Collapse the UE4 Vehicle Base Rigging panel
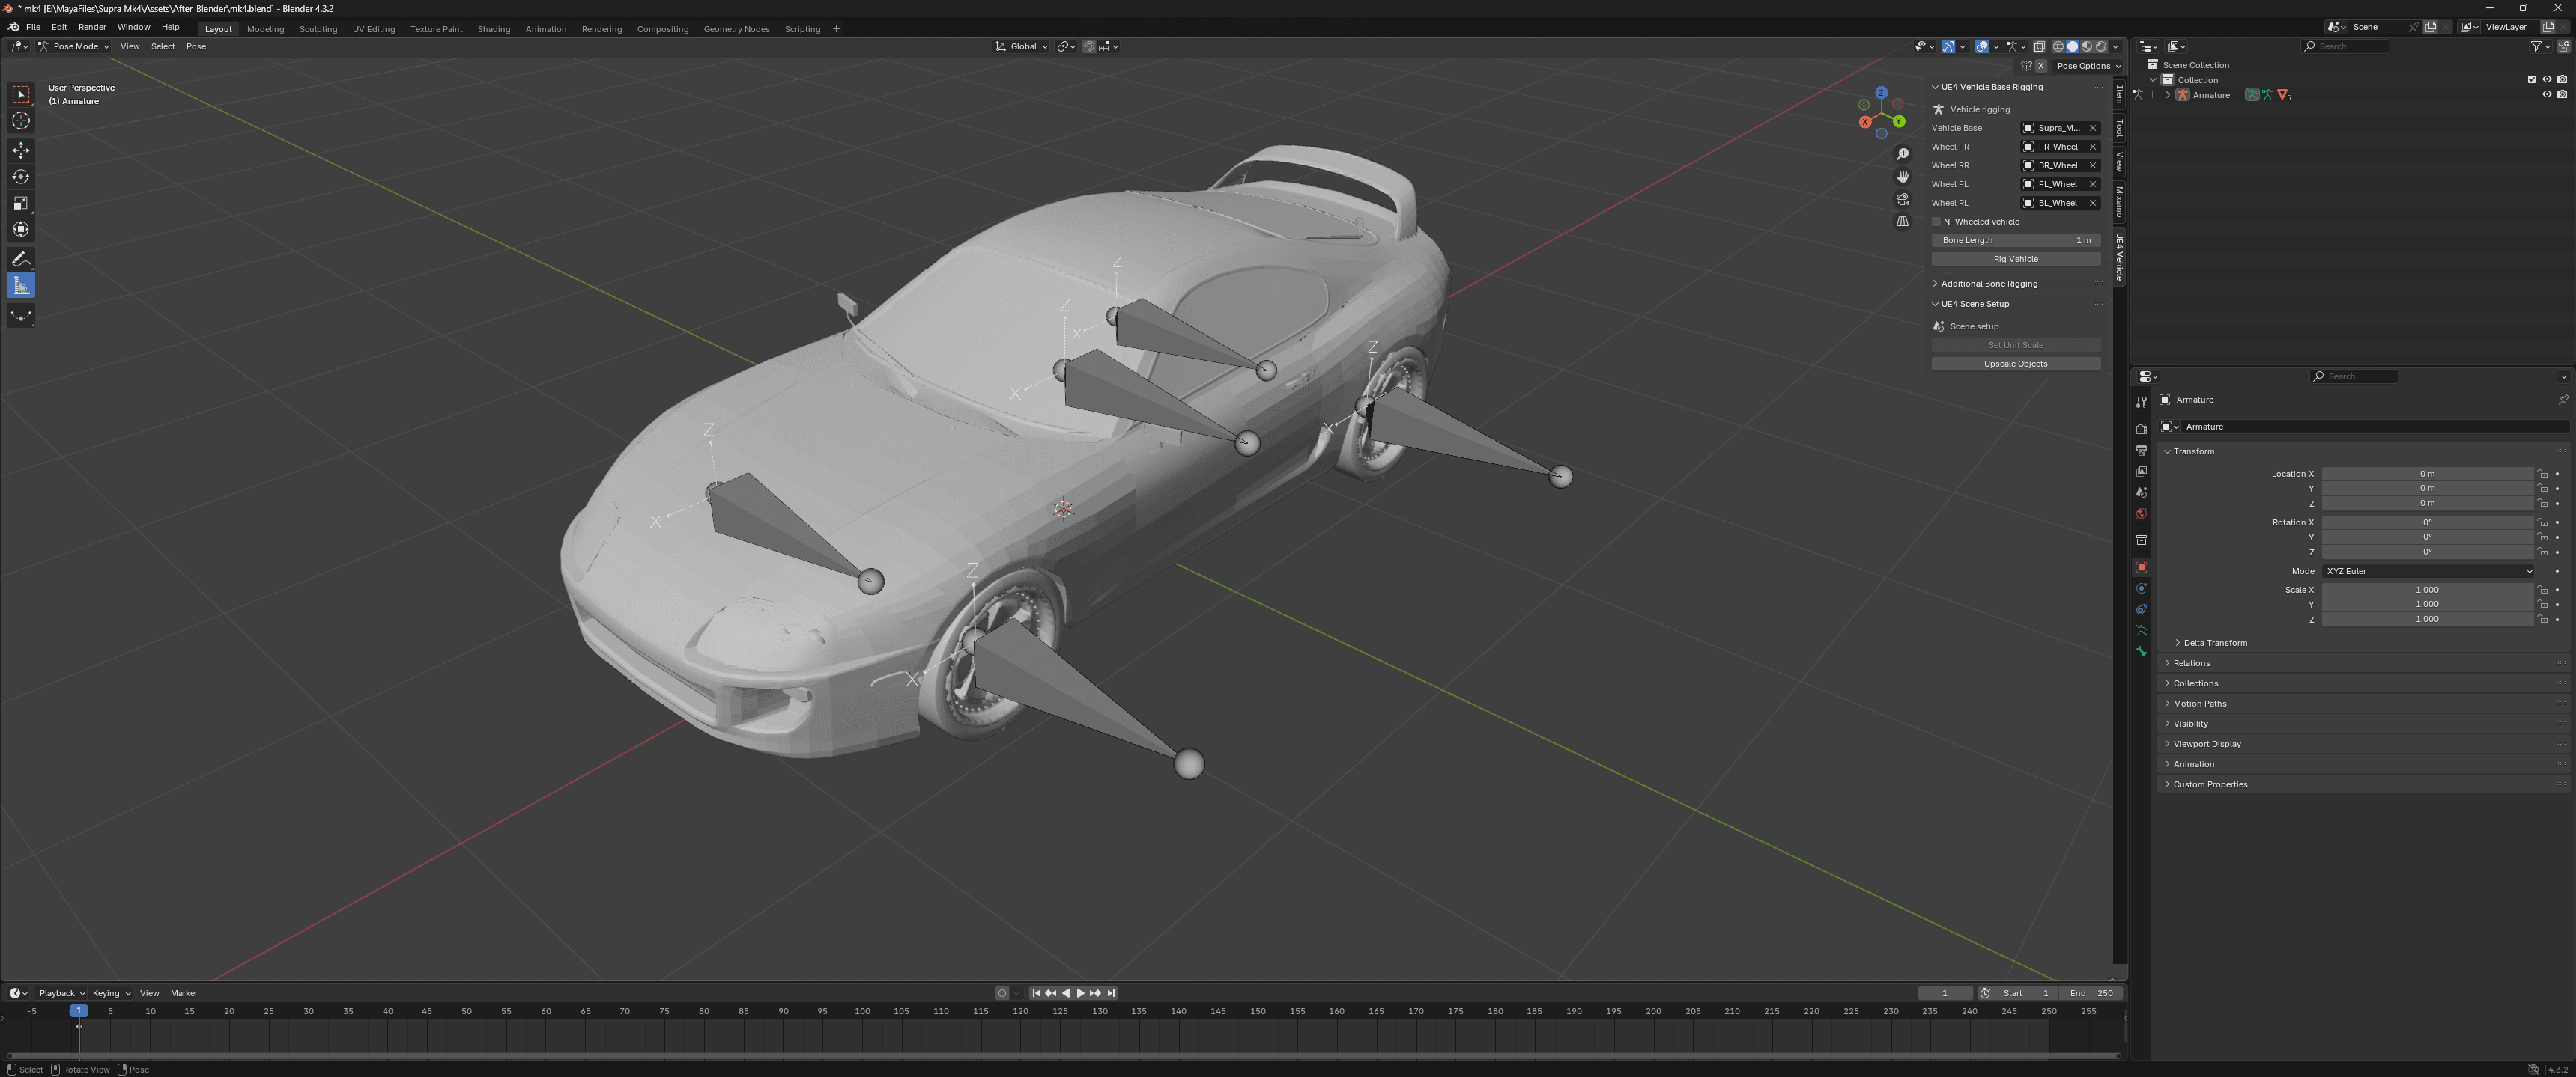The height and width of the screenshot is (1077, 2576). (x=1936, y=87)
